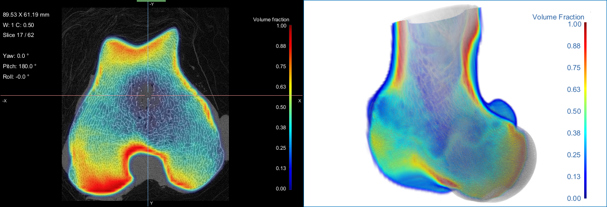Click the 'Pitch: 180.0 °' readout
Image resolution: width=607 pixels, height=207 pixels.
pos(19,66)
